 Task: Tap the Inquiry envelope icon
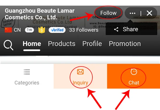80,72
